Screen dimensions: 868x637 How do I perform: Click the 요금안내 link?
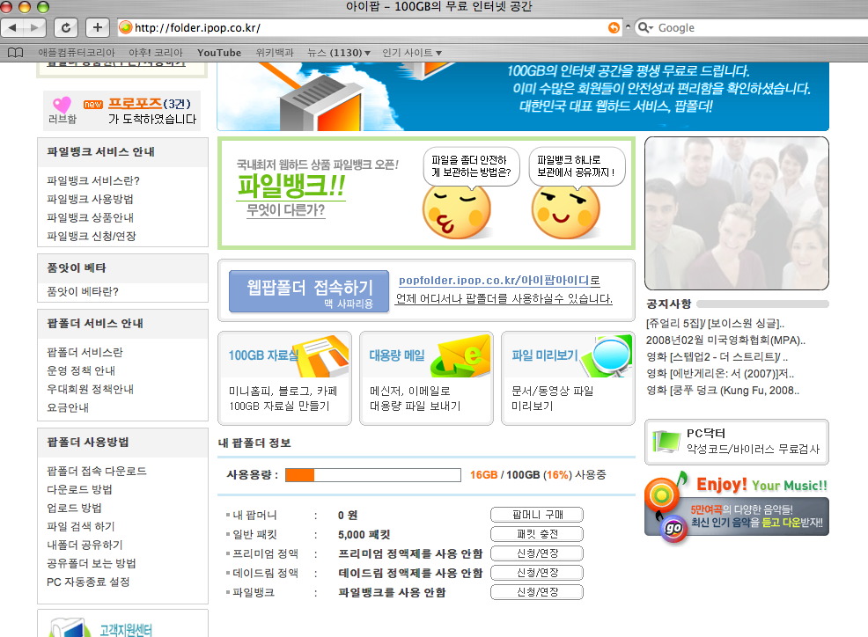pos(68,407)
